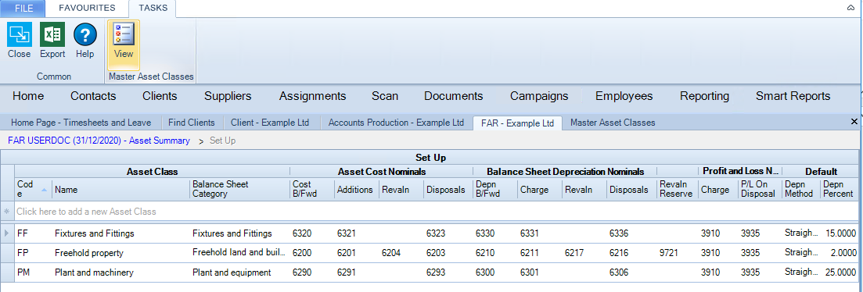Open Smart Reports menu

pos(793,96)
